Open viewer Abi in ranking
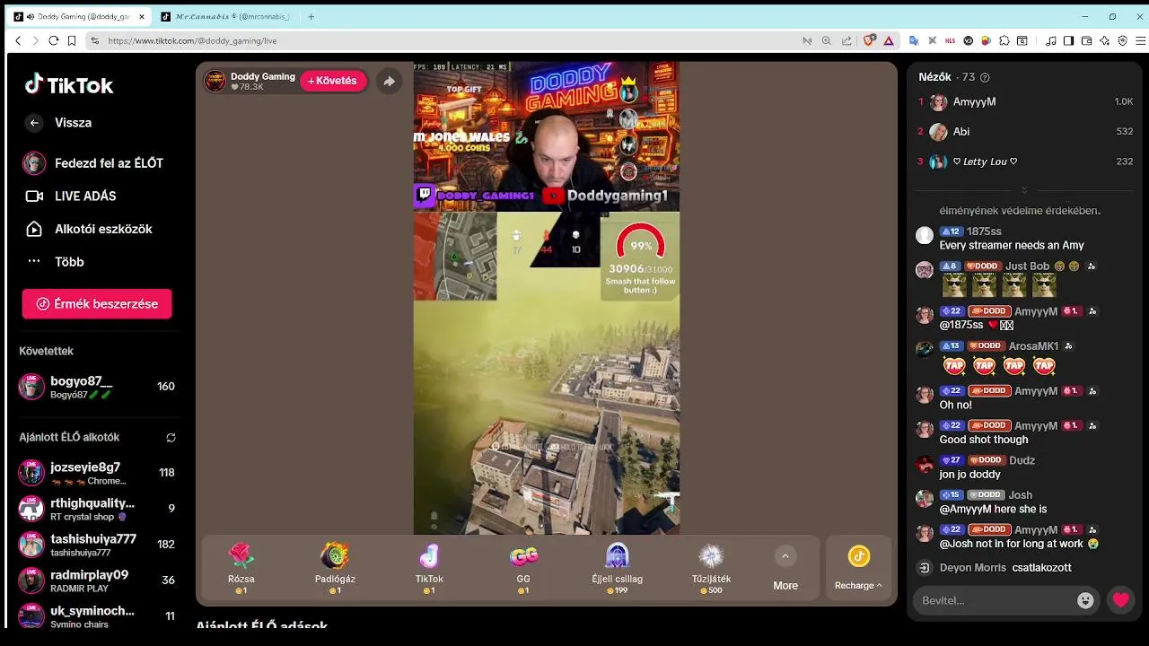The width and height of the screenshot is (1149, 646). pos(1025,132)
